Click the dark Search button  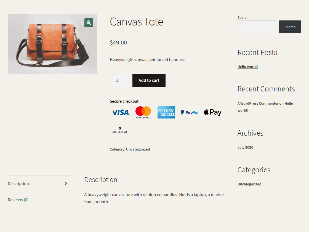[x=290, y=27]
